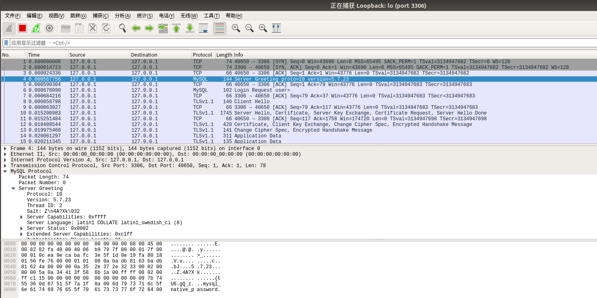Open find packet magnifier icon
Viewport: 597px width, 298px height.
(x=123, y=28)
